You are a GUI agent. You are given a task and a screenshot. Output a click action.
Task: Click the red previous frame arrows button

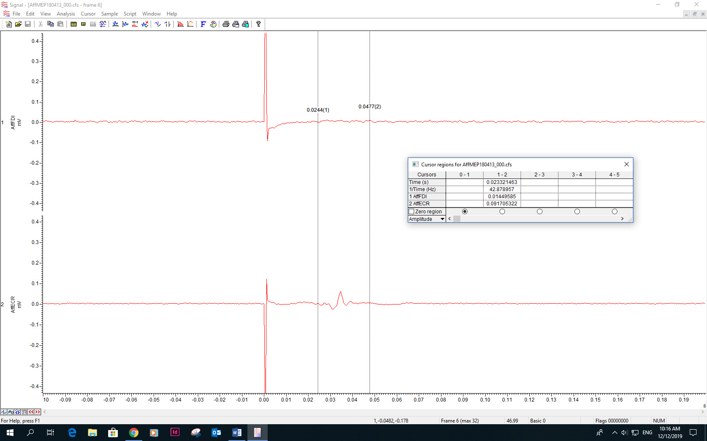click(x=31, y=412)
